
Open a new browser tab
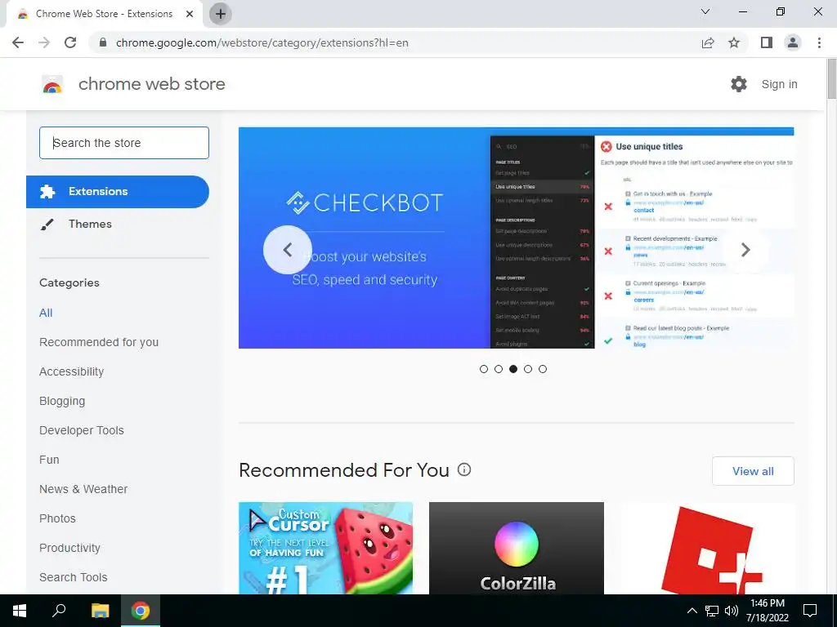tap(221, 14)
